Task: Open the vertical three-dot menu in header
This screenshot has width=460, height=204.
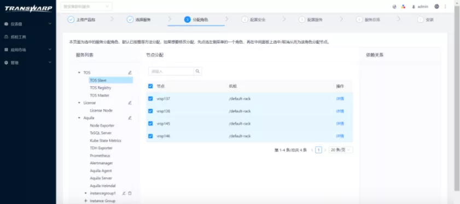Action: [x=445, y=7]
